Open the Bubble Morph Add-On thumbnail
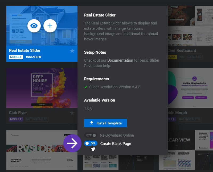 click(x=190, y=88)
